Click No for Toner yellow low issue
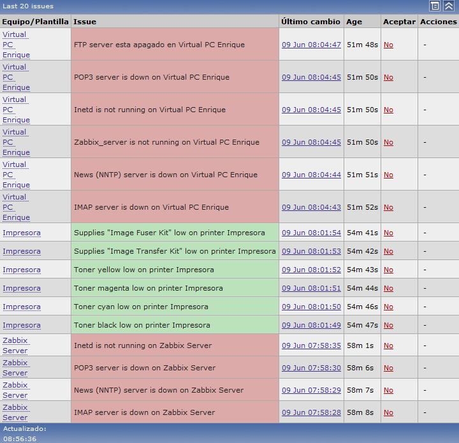The width and height of the screenshot is (459, 443). point(388,270)
